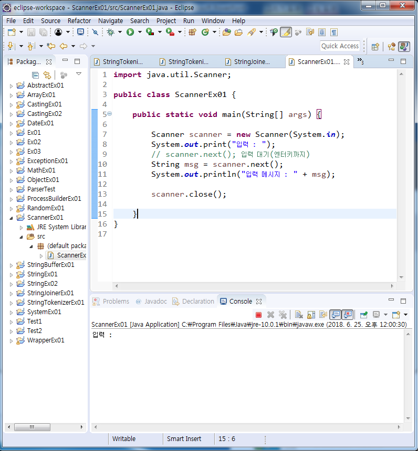Click the Save All icon
Image resolution: width=418 pixels, height=451 pixels.
(43, 32)
